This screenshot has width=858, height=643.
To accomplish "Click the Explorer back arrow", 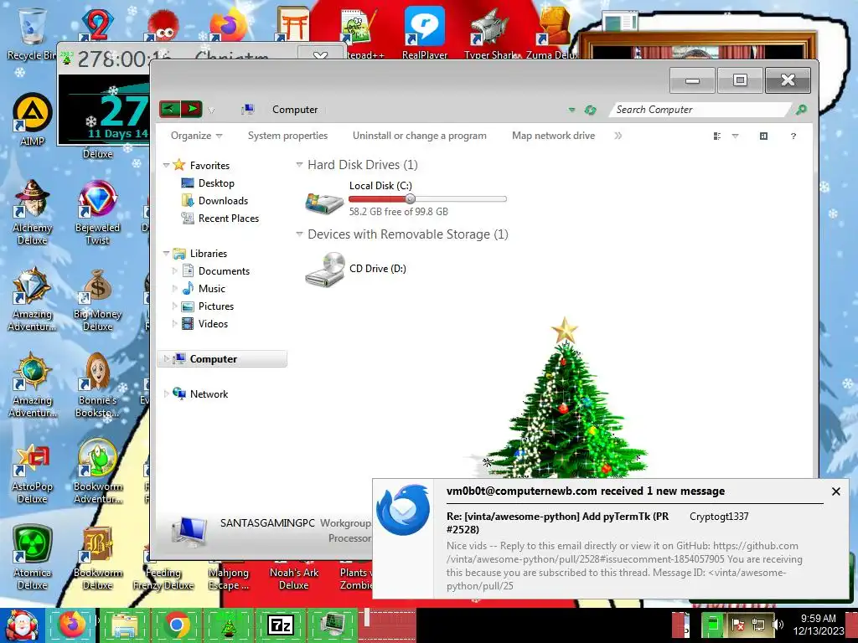I will point(170,109).
